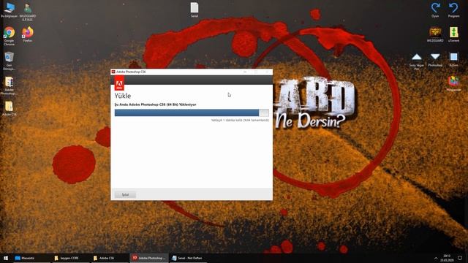
Task: Select the Adobe Photoshop archive icon on desktop
Action: click(9, 85)
